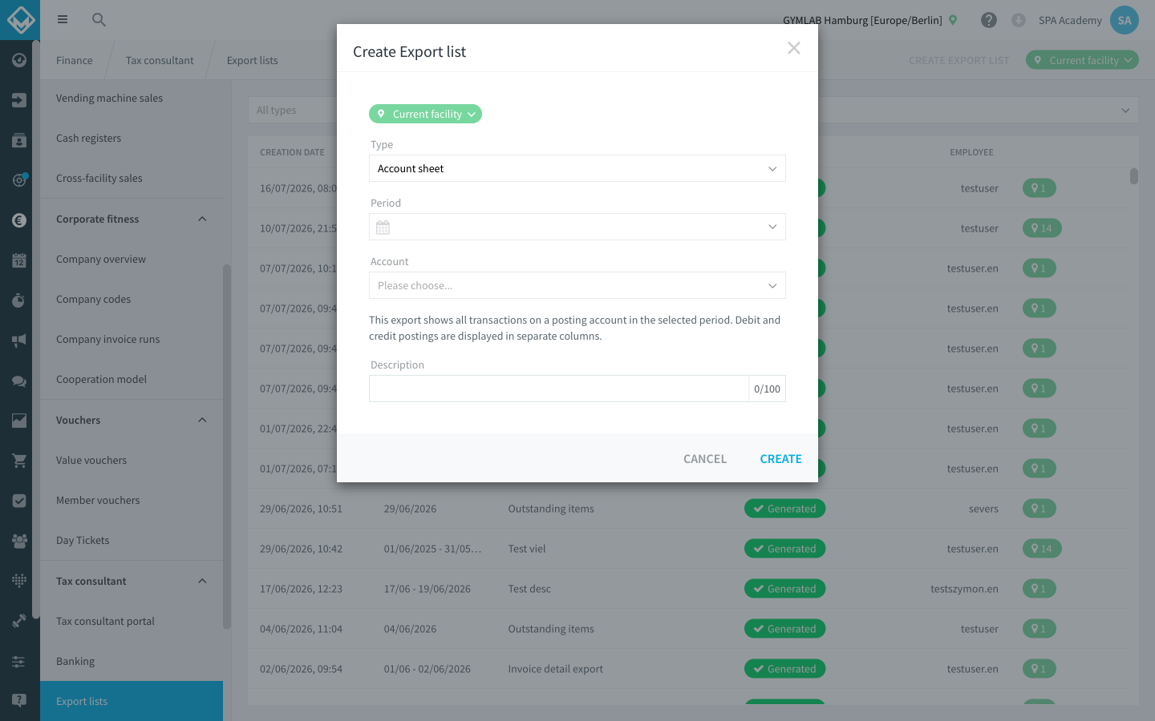Image resolution: width=1155 pixels, height=721 pixels.
Task: Open dashboard gauge icon in sidebar
Action: pos(19,60)
